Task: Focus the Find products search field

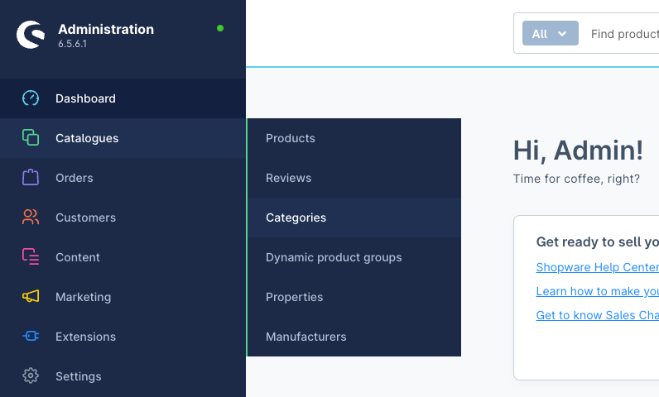Action: [624, 34]
